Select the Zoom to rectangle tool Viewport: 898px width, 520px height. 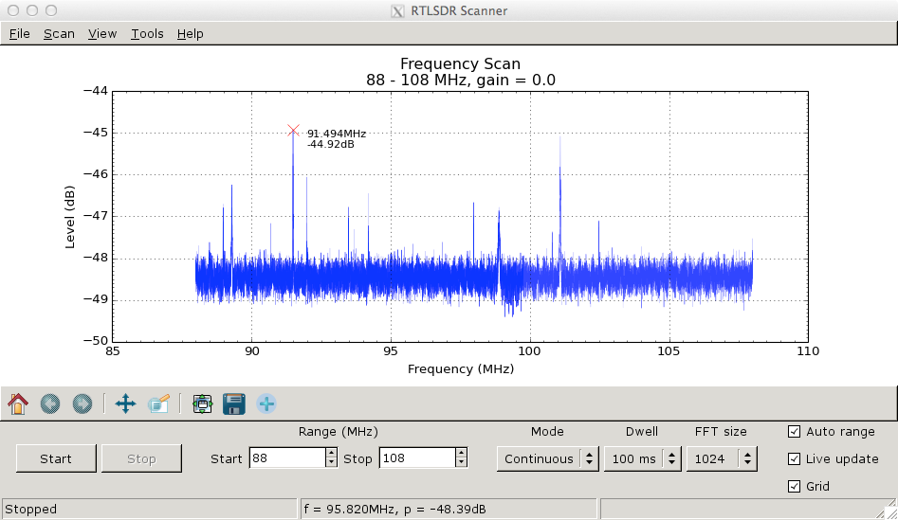[x=158, y=403]
